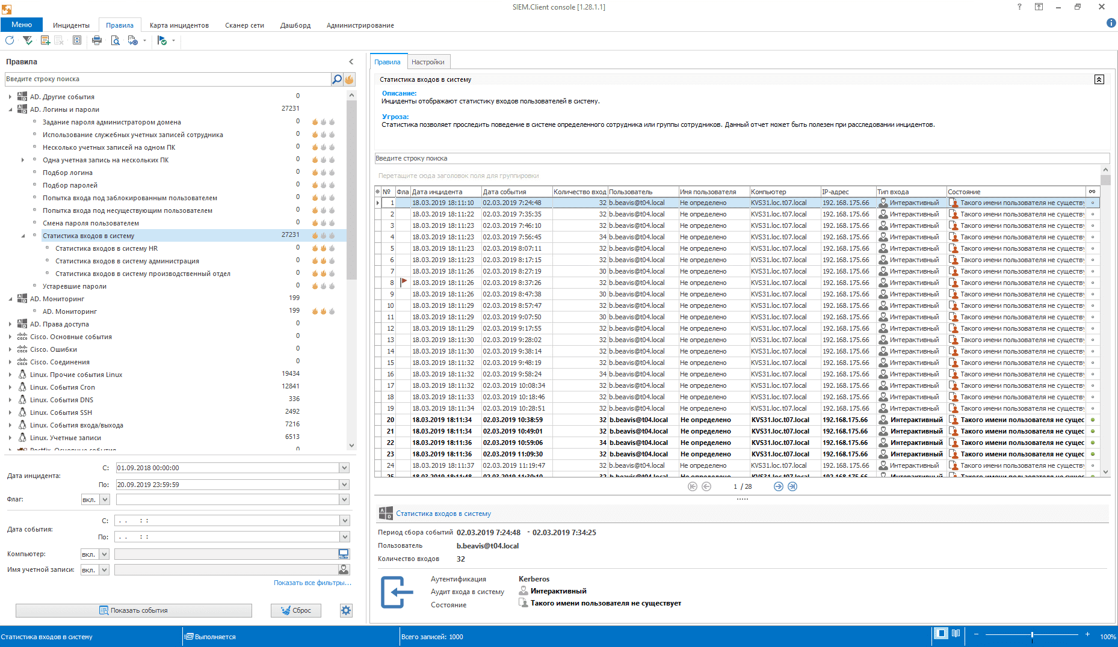This screenshot has width=1118, height=647.
Task: Open the Флаг вкл. dropdown
Action: pyautogui.click(x=105, y=499)
